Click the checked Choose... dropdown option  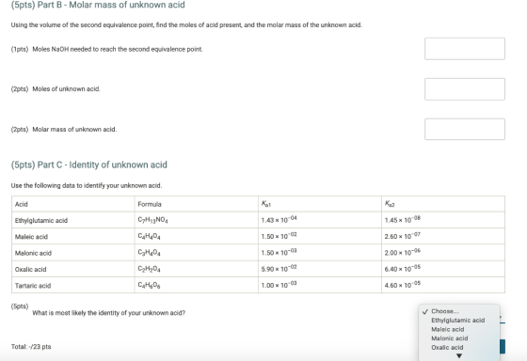pyautogui.click(x=444, y=311)
